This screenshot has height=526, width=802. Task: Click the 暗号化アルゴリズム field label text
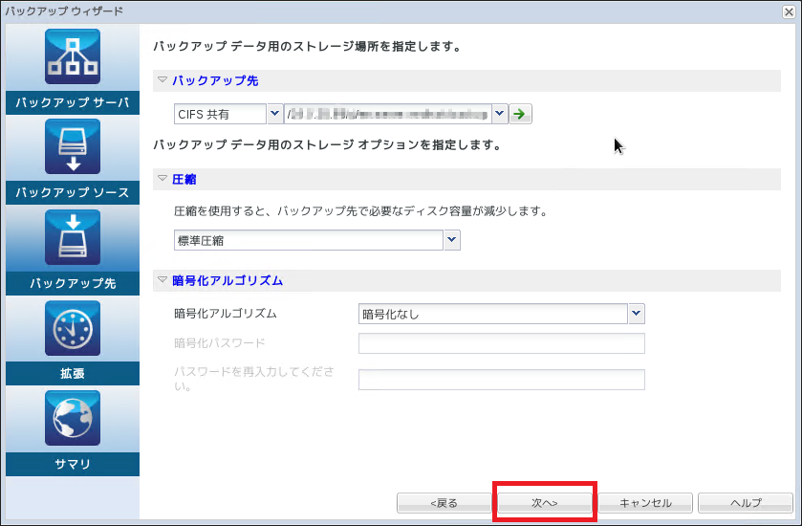[226, 313]
